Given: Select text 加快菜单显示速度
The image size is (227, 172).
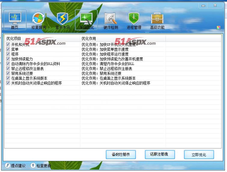Looking at the screenshot, I should point(114,49).
